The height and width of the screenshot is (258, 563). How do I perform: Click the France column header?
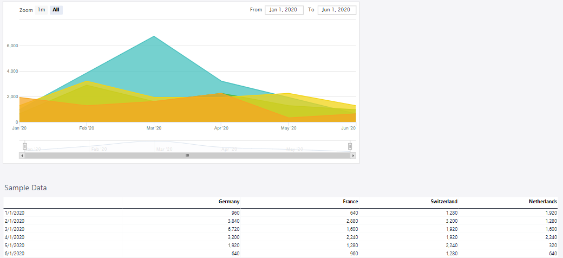coord(350,202)
